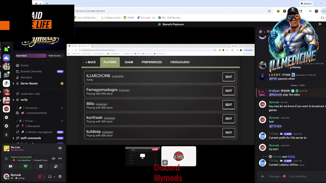The width and height of the screenshot is (326, 183).
Task: Open User Settings gear
Action: click(60, 176)
